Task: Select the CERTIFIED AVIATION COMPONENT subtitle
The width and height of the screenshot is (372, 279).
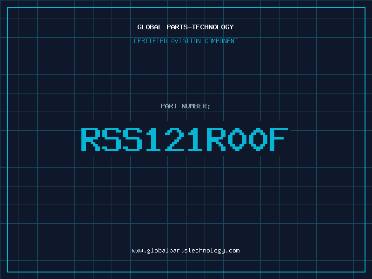Action: [186, 41]
